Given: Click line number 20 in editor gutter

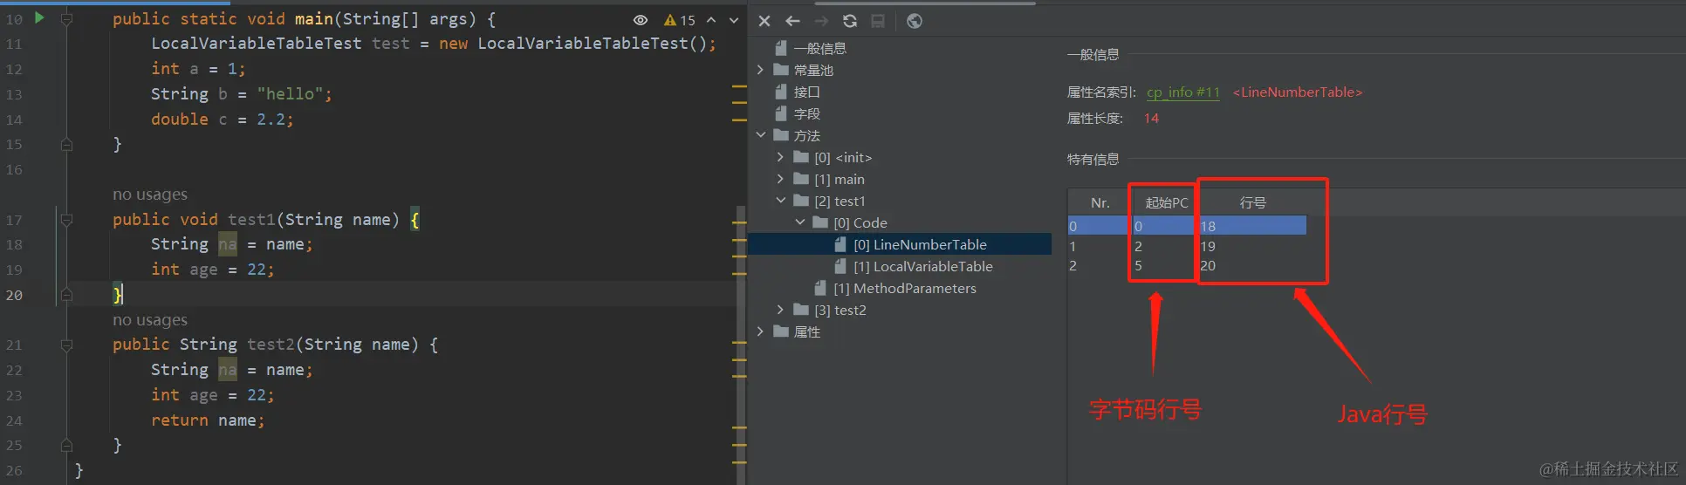Looking at the screenshot, I should (14, 295).
